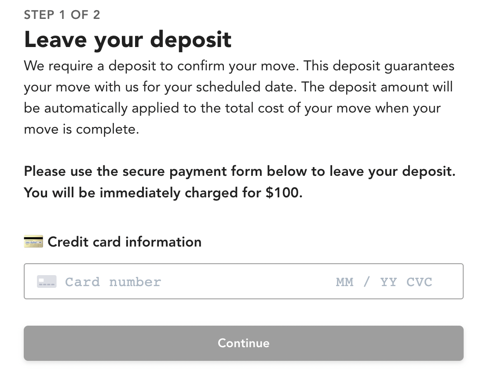Click the "move is complete." closing line
The height and width of the screenshot is (385, 483).
click(x=81, y=130)
